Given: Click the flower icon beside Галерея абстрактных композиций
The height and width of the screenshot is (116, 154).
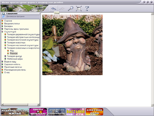Looking at the screenshot, I should [5, 37].
